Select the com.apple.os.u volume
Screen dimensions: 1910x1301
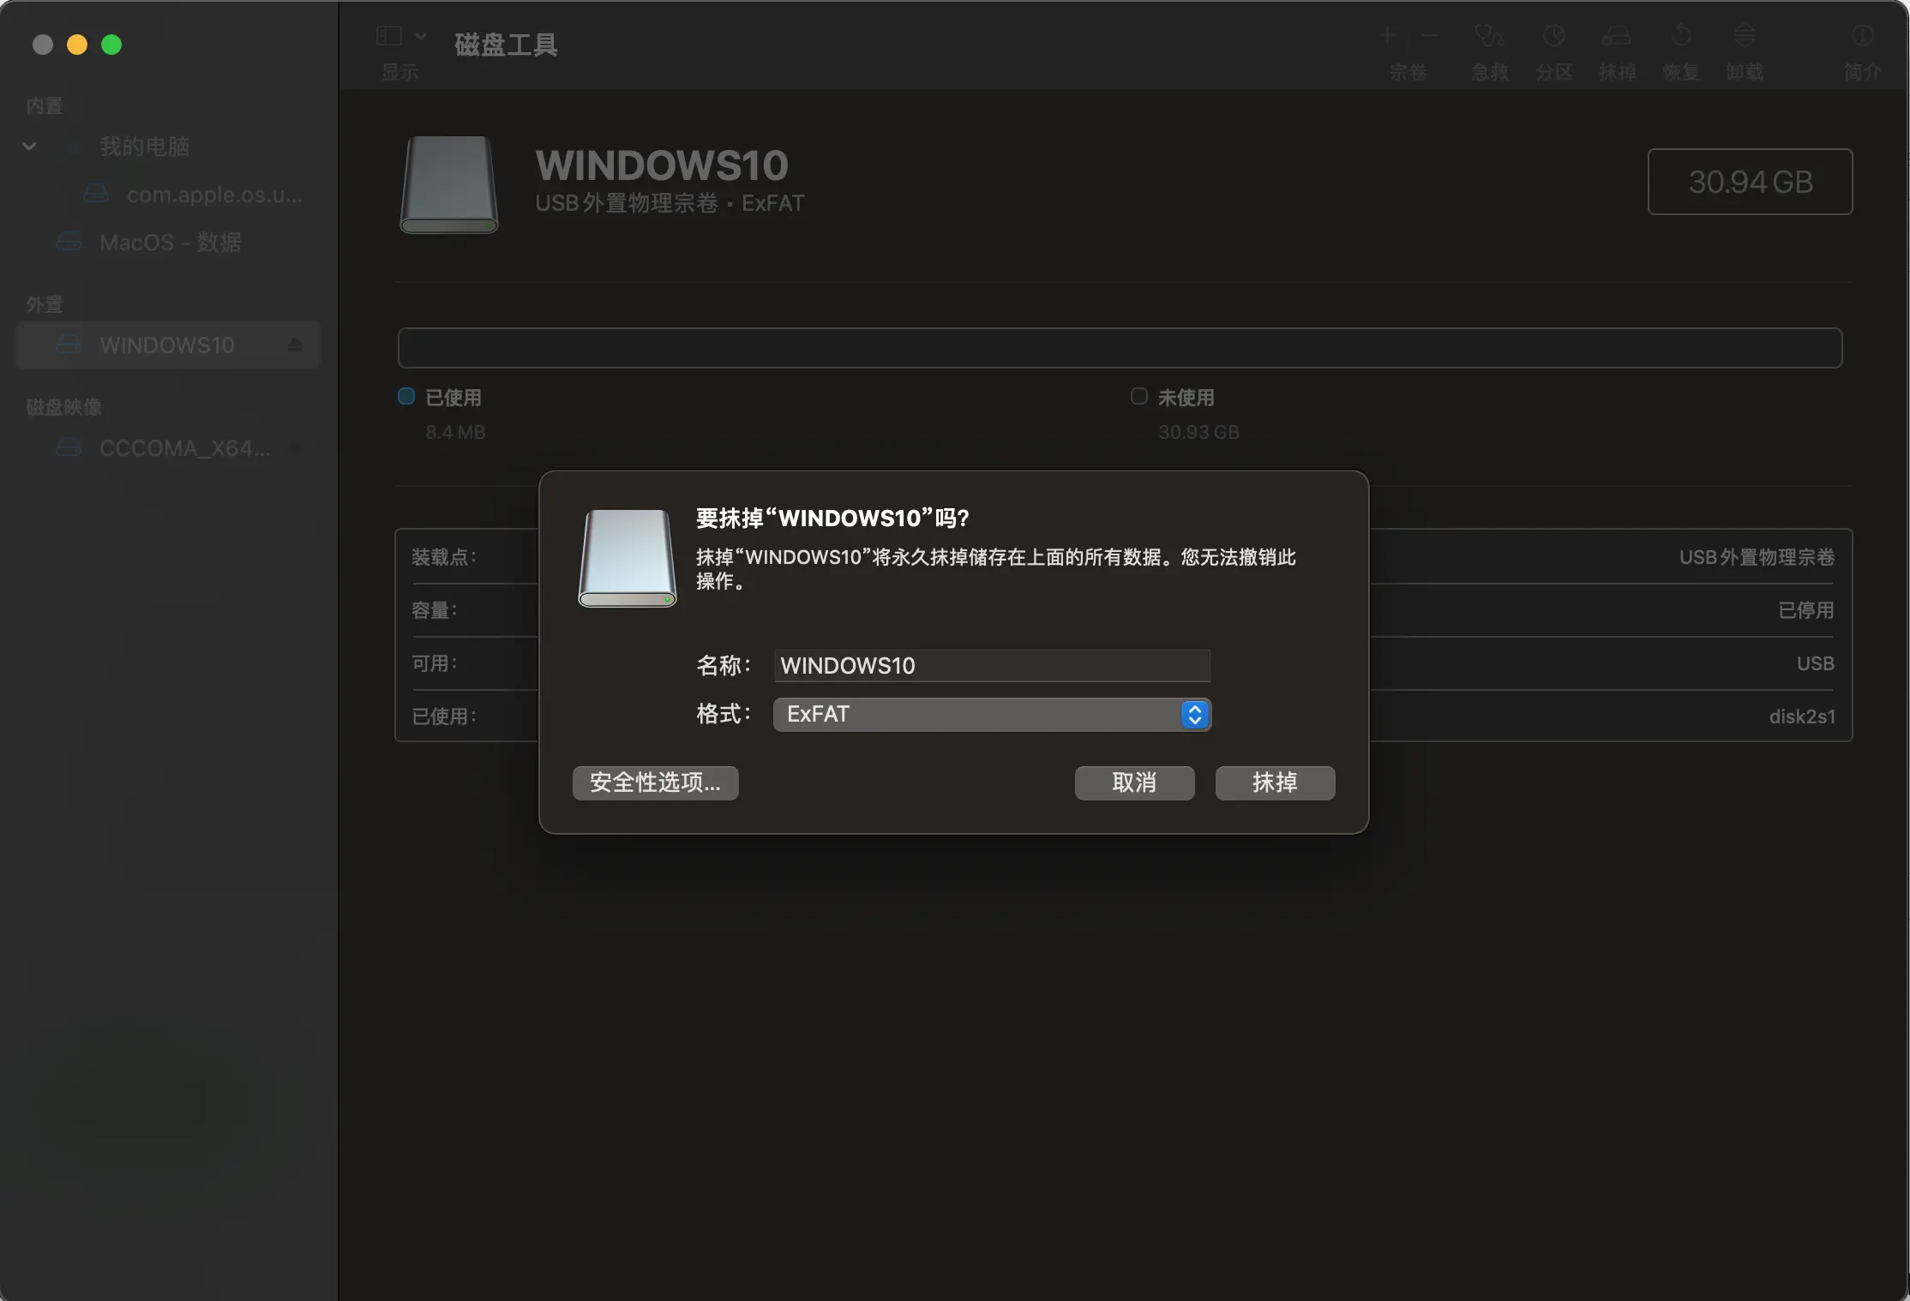[213, 195]
